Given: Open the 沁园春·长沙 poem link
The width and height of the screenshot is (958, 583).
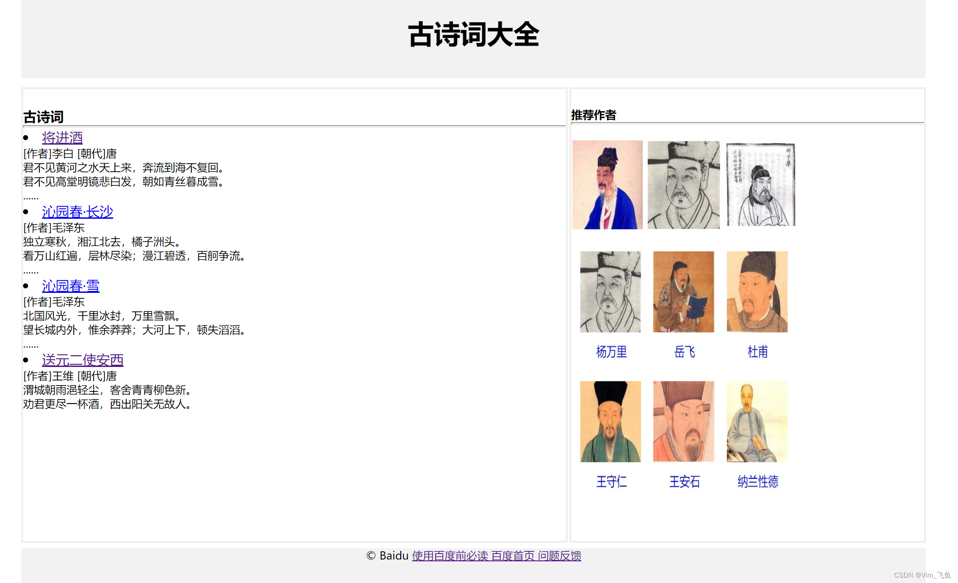Looking at the screenshot, I should click(77, 212).
